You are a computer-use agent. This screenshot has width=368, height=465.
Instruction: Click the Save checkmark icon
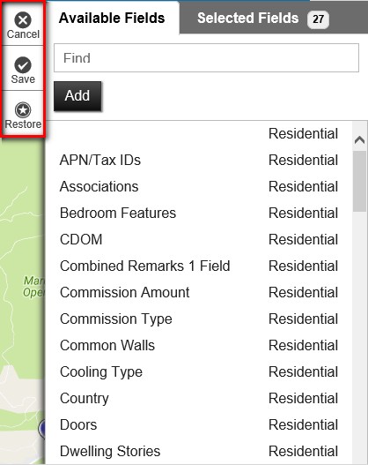(23, 65)
